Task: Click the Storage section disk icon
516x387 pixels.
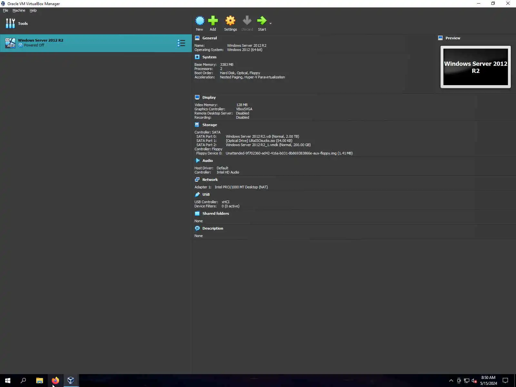Action: pos(197,125)
